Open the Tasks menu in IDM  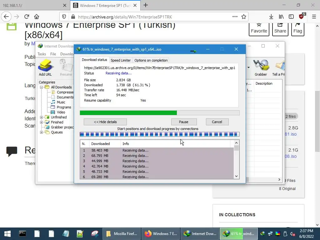[x=42, y=54]
